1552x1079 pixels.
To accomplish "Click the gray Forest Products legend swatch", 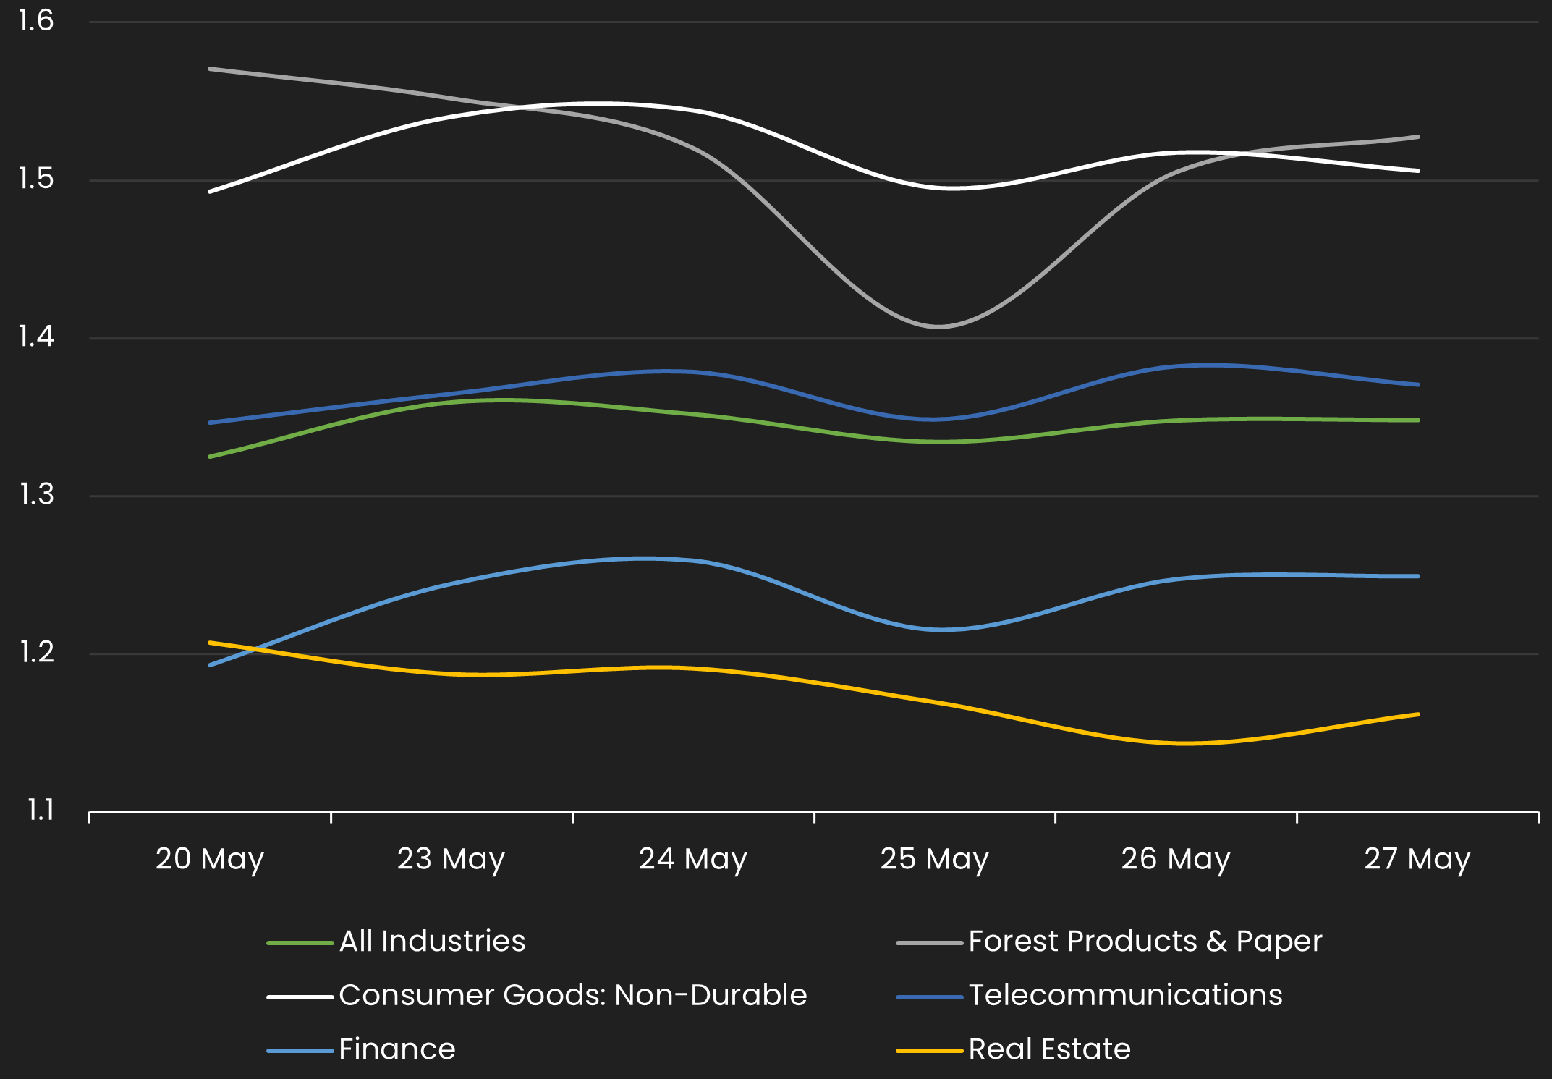I will tap(929, 943).
